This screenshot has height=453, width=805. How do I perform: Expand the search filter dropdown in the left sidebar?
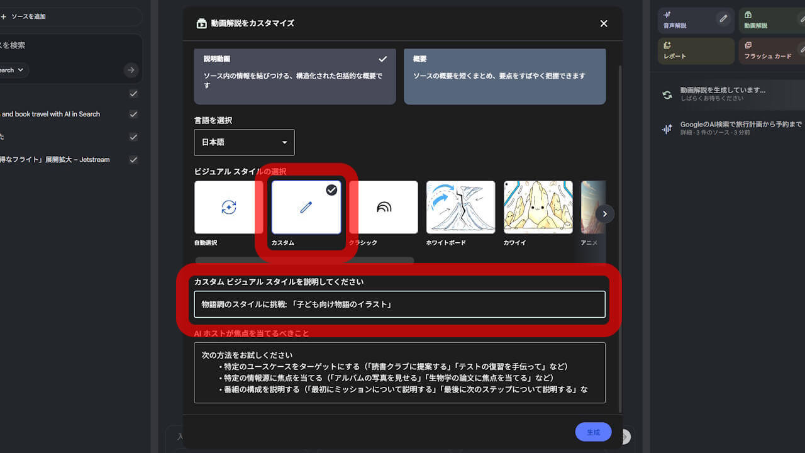(x=14, y=70)
